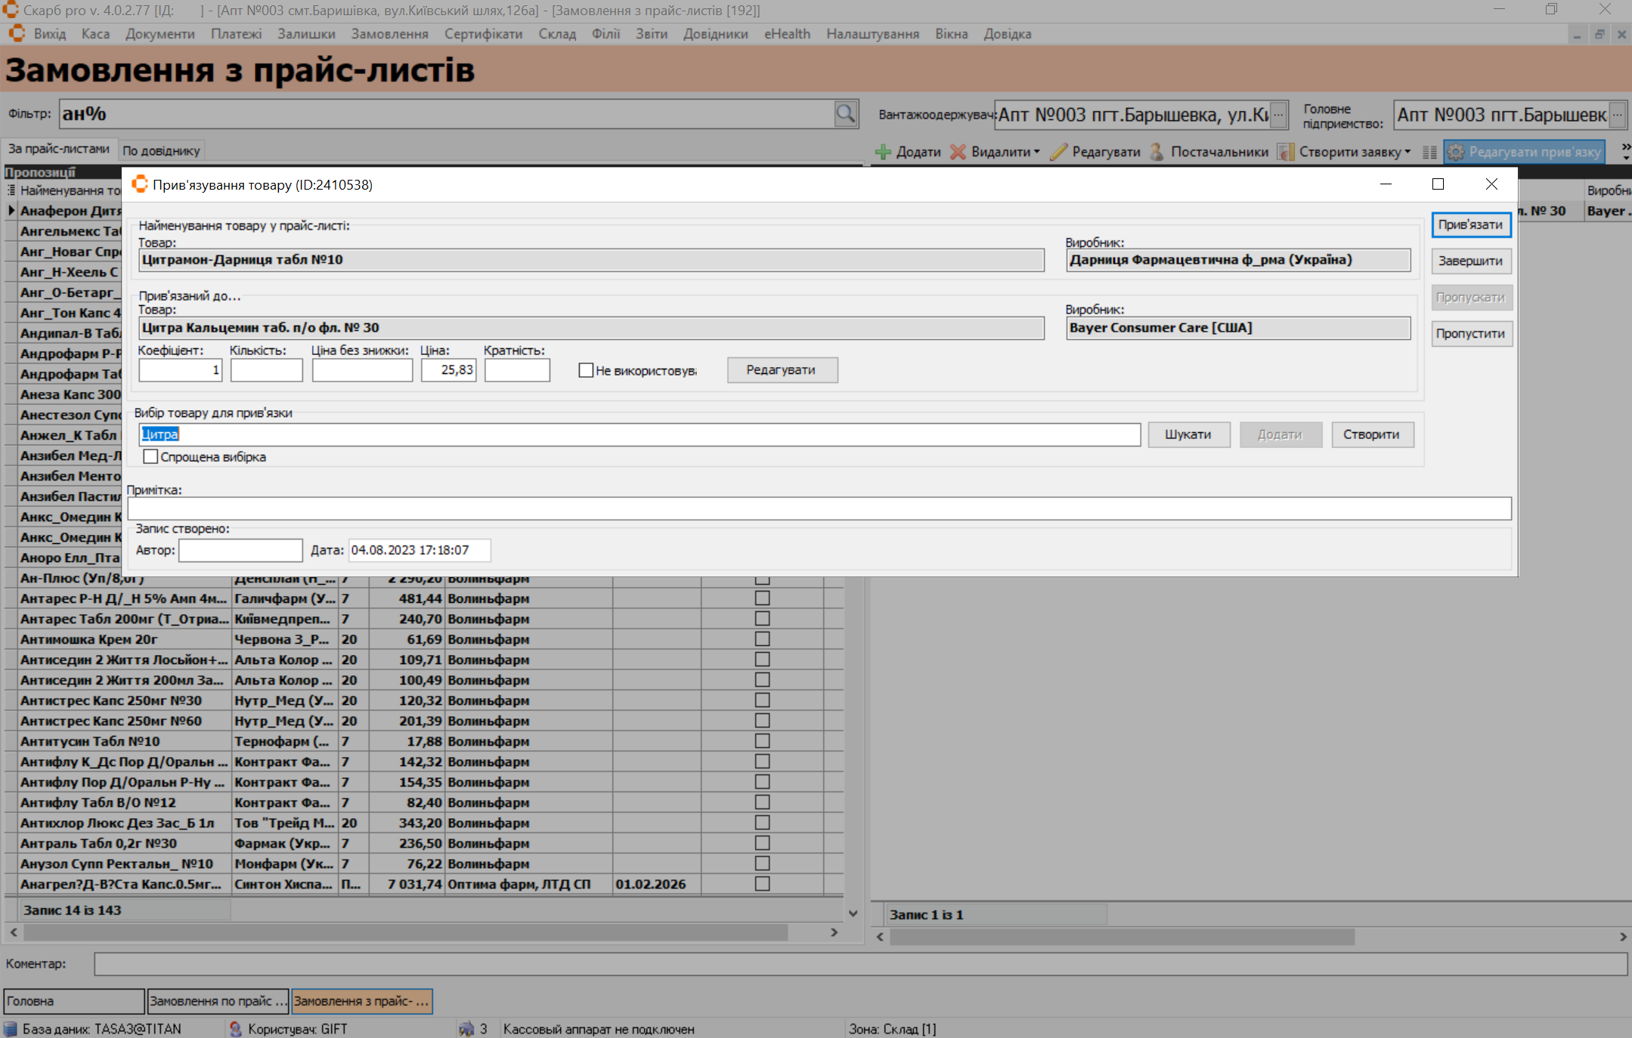Viewport: 1632px width, 1038px height.
Task: Click the red X Видалити icon
Action: point(958,152)
